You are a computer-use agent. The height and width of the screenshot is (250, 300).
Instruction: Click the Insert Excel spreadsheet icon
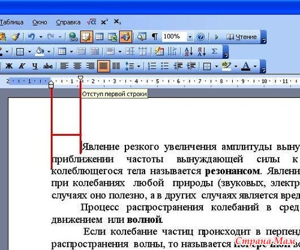(x=112, y=37)
